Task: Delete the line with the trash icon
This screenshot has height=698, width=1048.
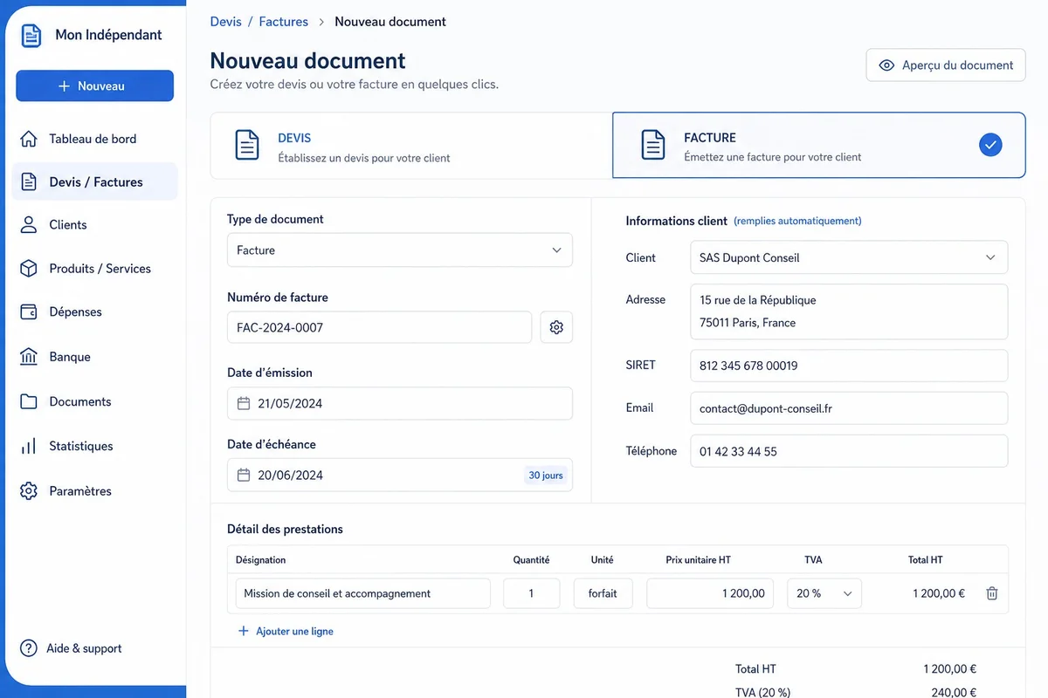Action: point(992,593)
